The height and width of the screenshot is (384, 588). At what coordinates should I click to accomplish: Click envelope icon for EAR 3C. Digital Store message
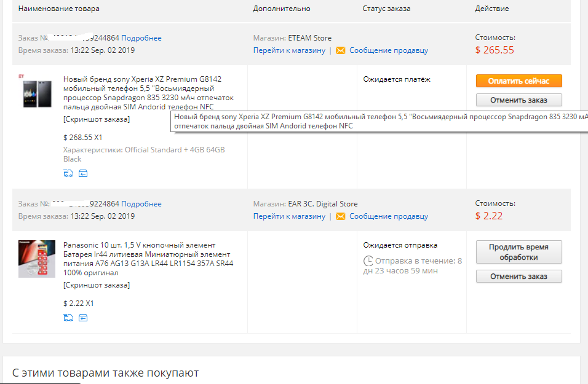(x=341, y=216)
